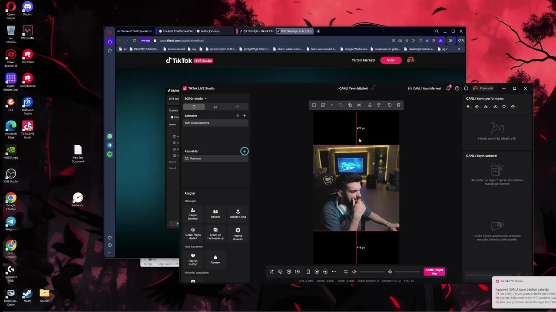Select the crop tool in preview toolbar

(341, 105)
